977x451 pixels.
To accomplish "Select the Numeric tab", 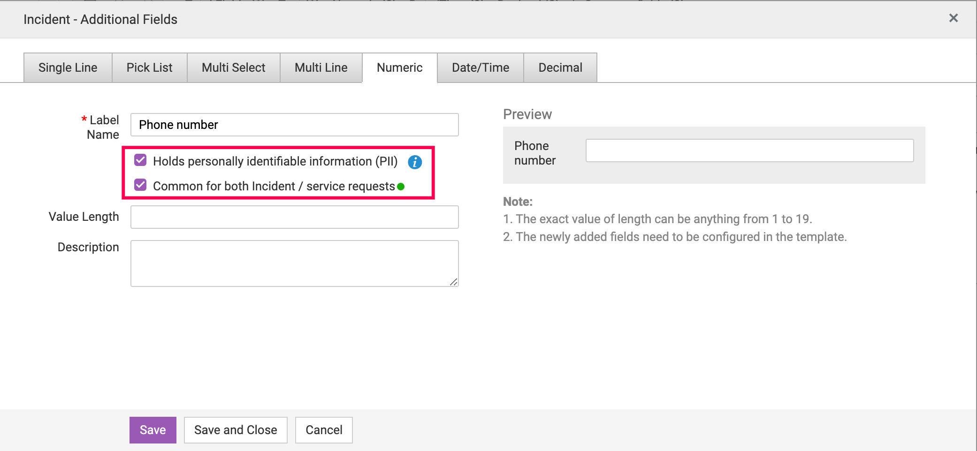I will (399, 68).
